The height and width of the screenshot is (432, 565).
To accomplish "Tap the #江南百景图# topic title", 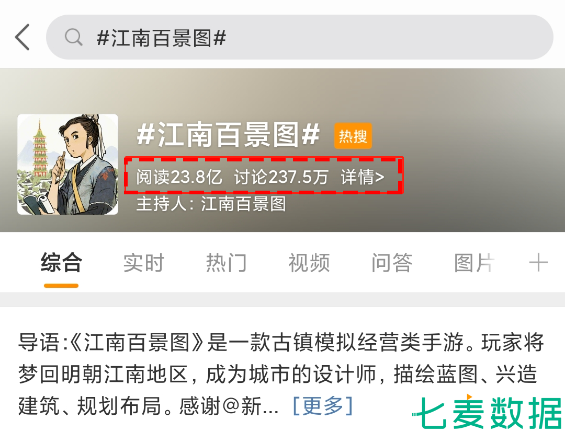I will click(228, 135).
